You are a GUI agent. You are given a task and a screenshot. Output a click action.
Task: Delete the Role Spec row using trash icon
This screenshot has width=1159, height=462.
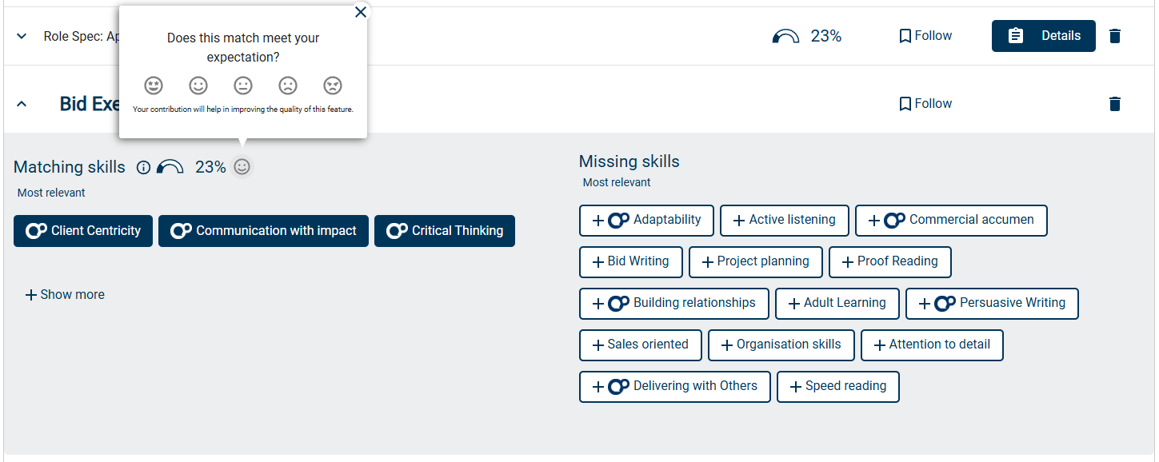pyautogui.click(x=1115, y=36)
